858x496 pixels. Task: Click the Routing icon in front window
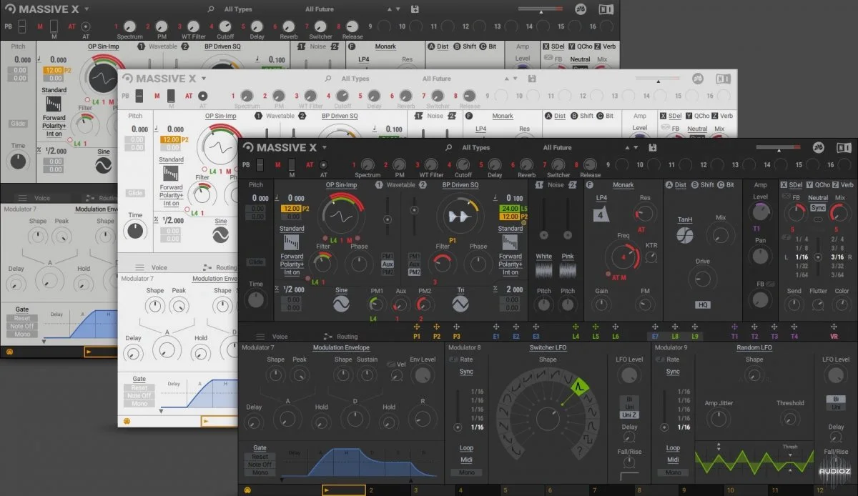click(x=328, y=337)
